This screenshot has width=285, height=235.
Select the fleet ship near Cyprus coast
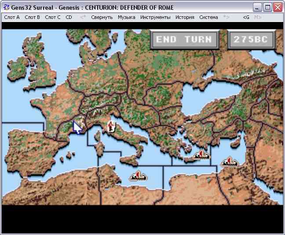pyautogui.click(x=230, y=162)
